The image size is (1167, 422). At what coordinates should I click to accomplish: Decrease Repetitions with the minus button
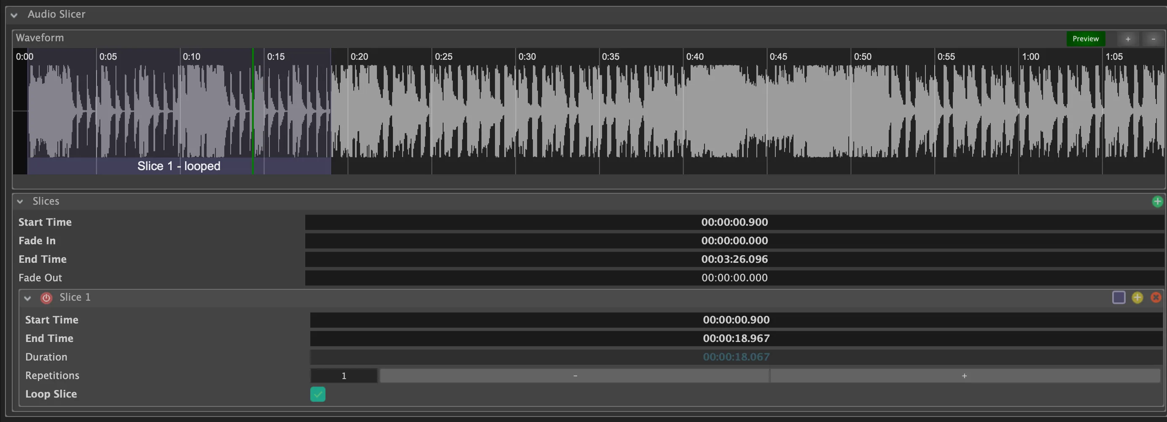point(575,376)
